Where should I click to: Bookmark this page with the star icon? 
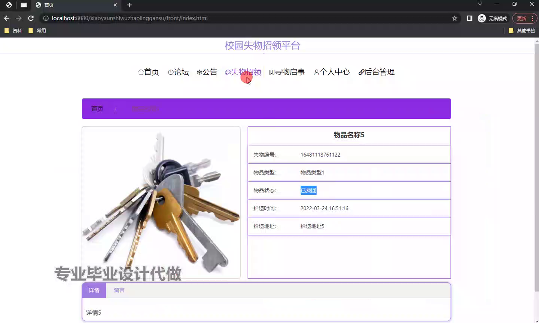tap(454, 18)
